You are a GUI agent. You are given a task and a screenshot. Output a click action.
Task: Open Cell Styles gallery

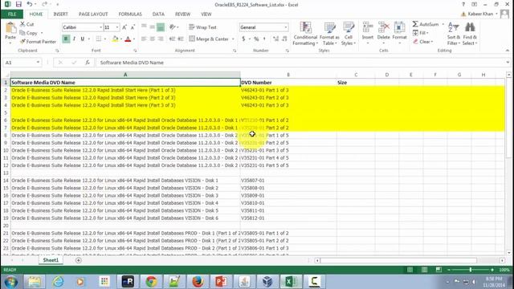pyautogui.click(x=348, y=34)
